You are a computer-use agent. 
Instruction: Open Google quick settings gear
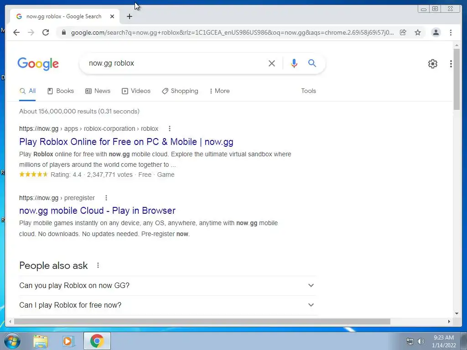pos(433,64)
